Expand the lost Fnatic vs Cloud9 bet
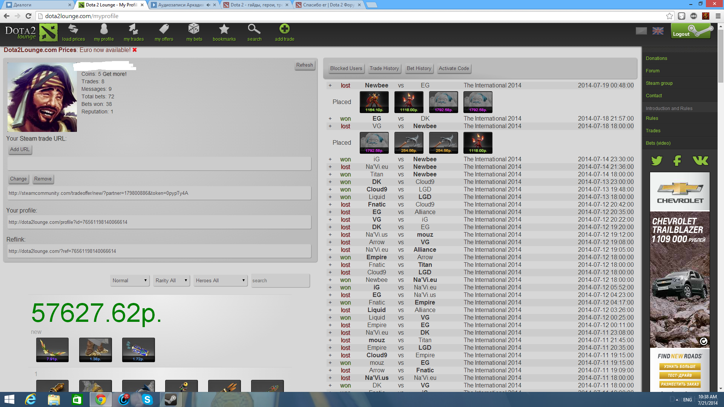724x407 pixels. click(x=330, y=205)
